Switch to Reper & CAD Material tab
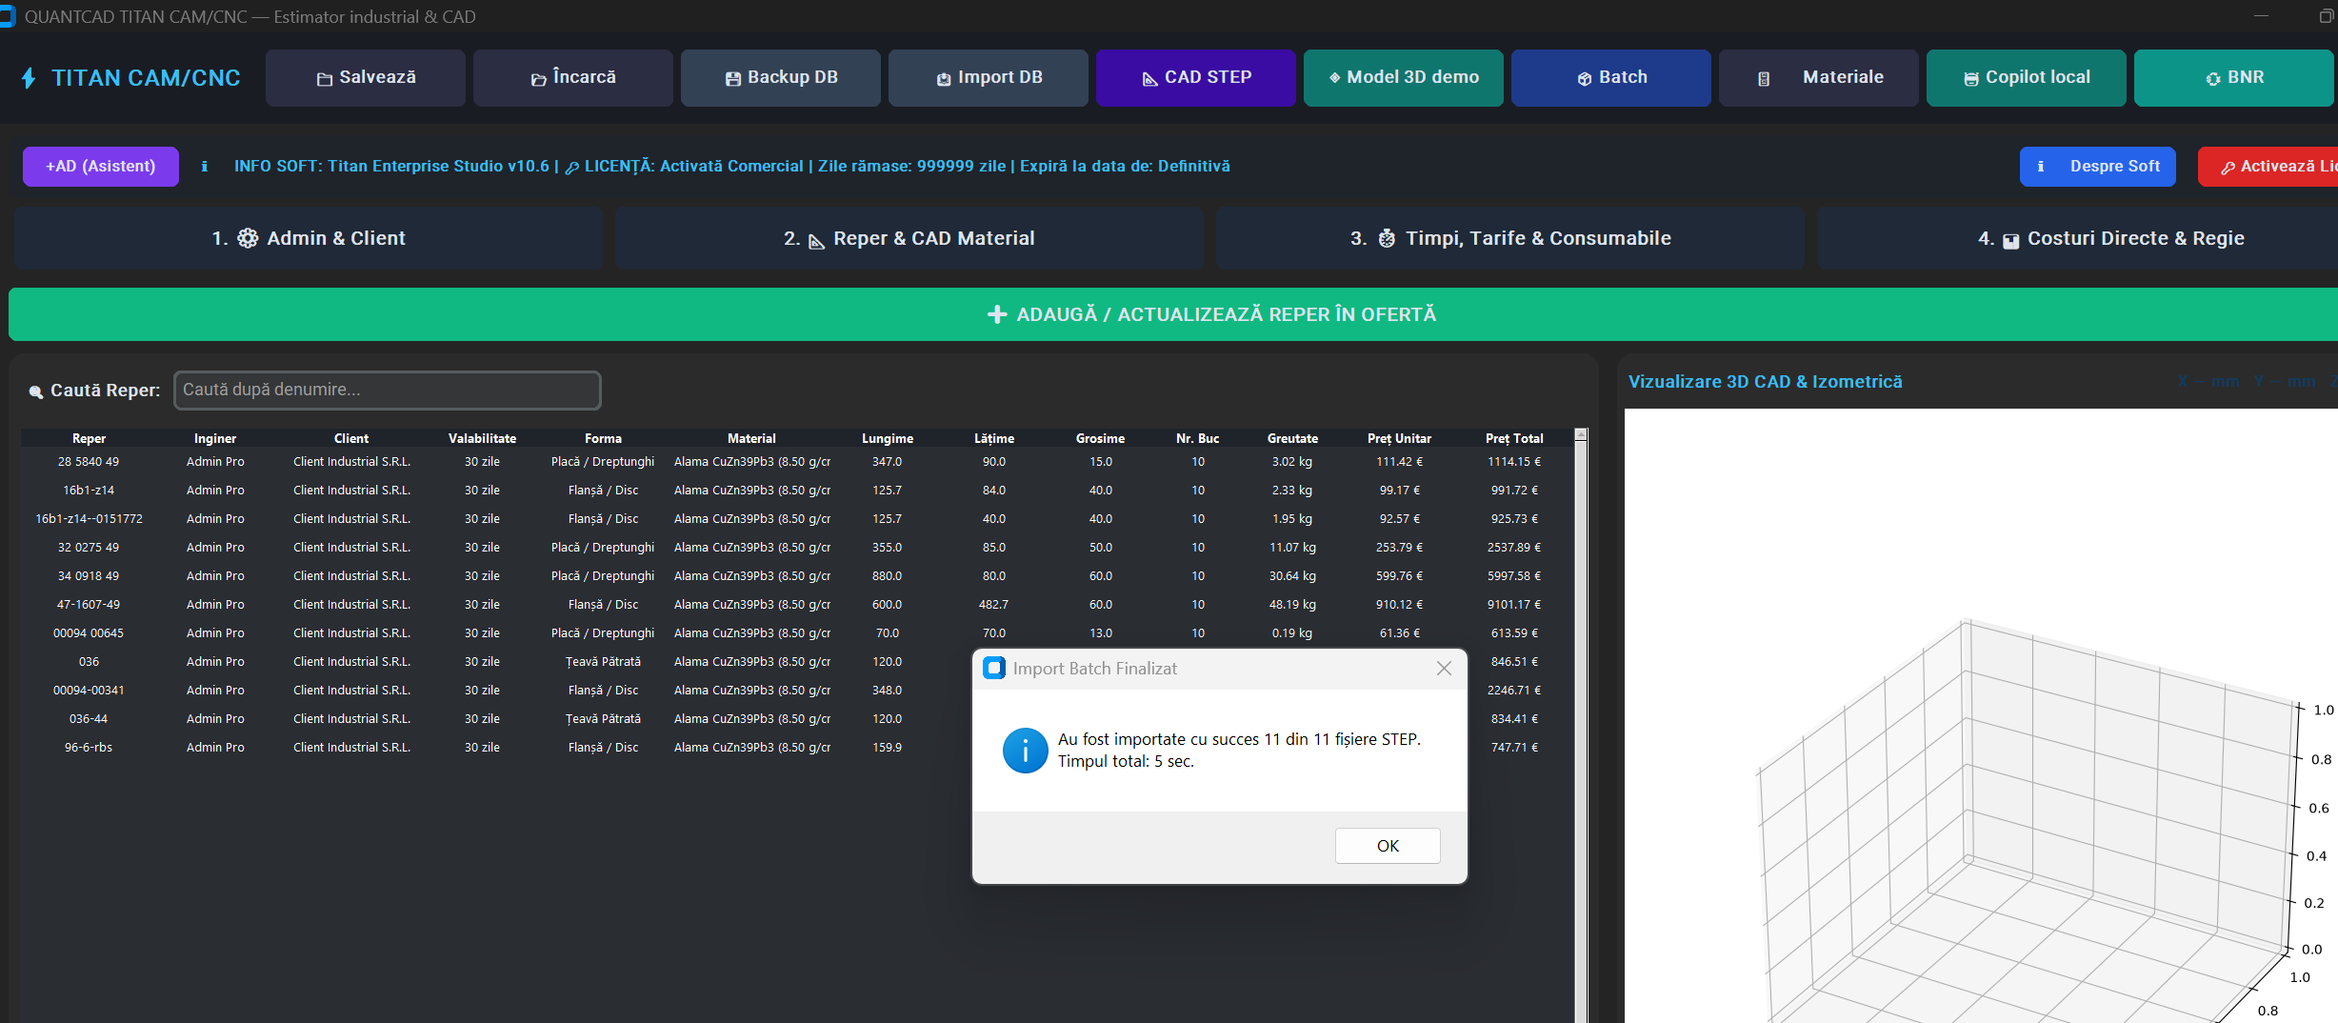Screen dimensions: 2338x1023 coord(909,238)
